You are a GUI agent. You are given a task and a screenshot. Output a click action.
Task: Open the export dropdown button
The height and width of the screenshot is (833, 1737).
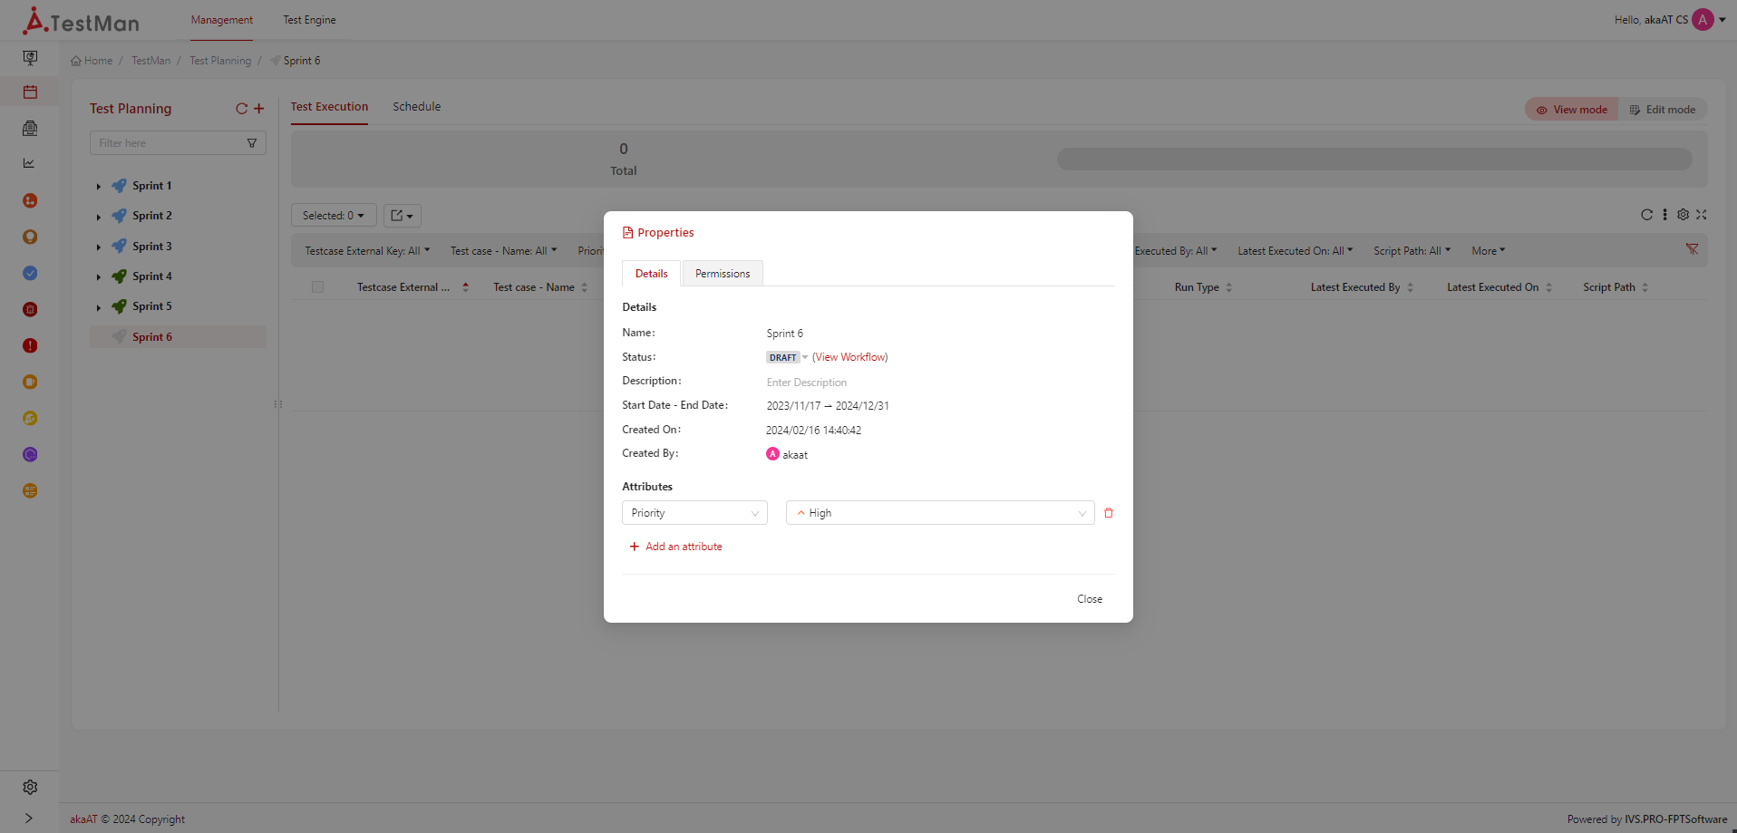pos(403,216)
